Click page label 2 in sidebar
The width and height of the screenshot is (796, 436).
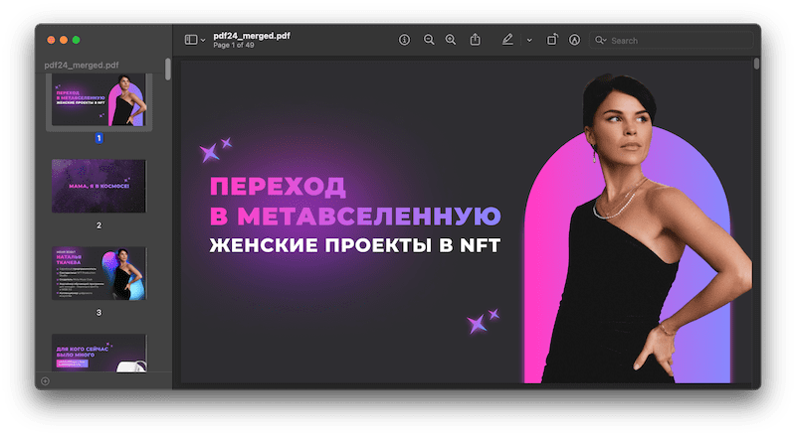pos(99,225)
